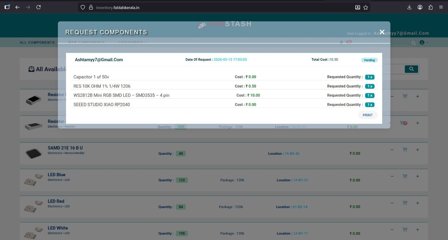Image resolution: width=448 pixels, height=240 pixels.
Task: Open the SAMD 21E 16 B U component title
Action: (x=65, y=148)
